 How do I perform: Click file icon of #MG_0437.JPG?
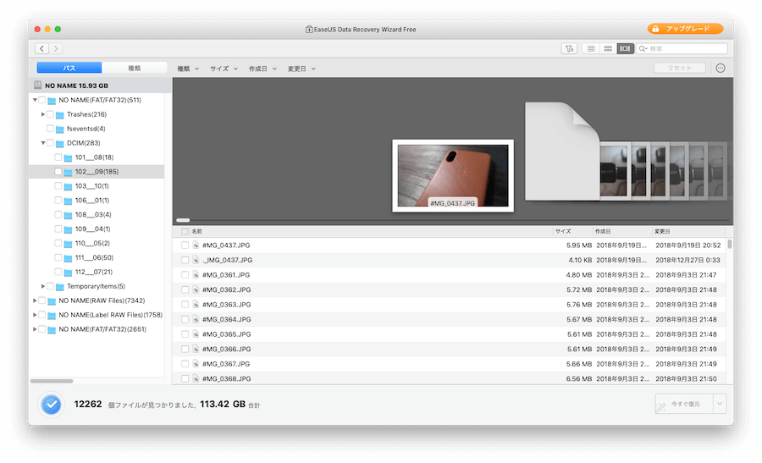point(196,245)
